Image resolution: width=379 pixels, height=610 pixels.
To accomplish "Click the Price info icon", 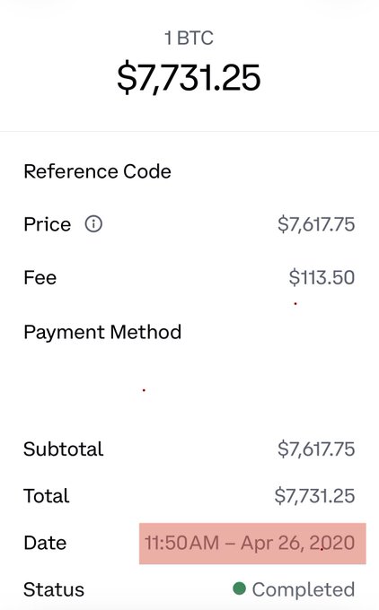I will tap(93, 224).
